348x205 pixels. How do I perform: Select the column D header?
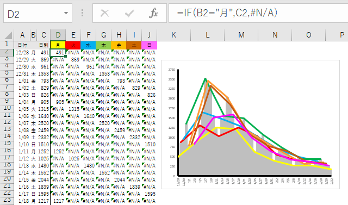click(58, 35)
